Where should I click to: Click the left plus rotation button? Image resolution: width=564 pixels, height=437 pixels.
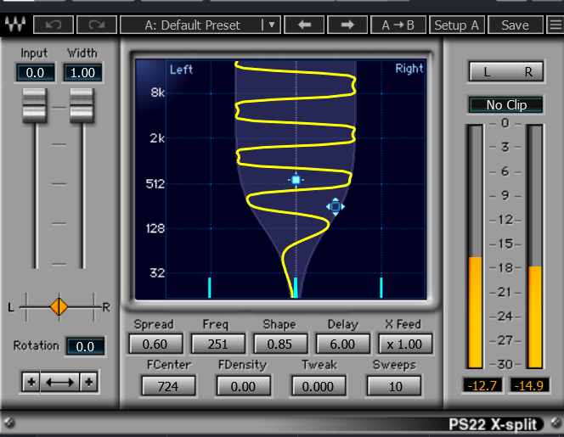point(31,382)
